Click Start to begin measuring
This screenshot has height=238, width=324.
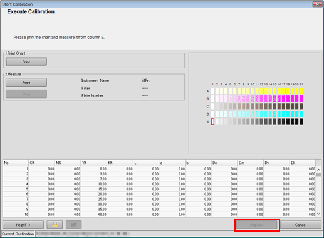[x=26, y=82]
